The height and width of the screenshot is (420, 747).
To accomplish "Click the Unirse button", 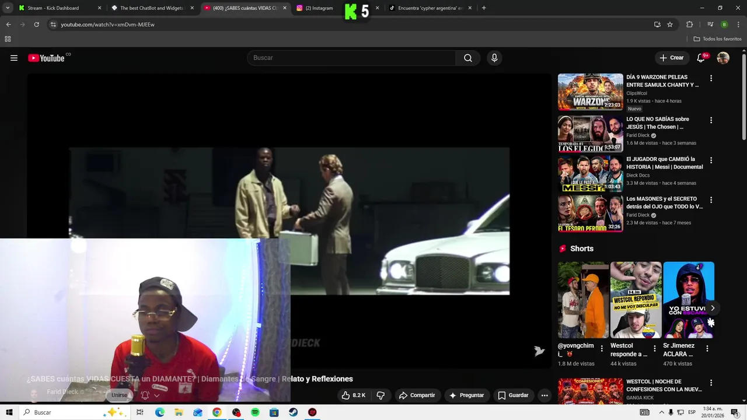I will pos(119,395).
